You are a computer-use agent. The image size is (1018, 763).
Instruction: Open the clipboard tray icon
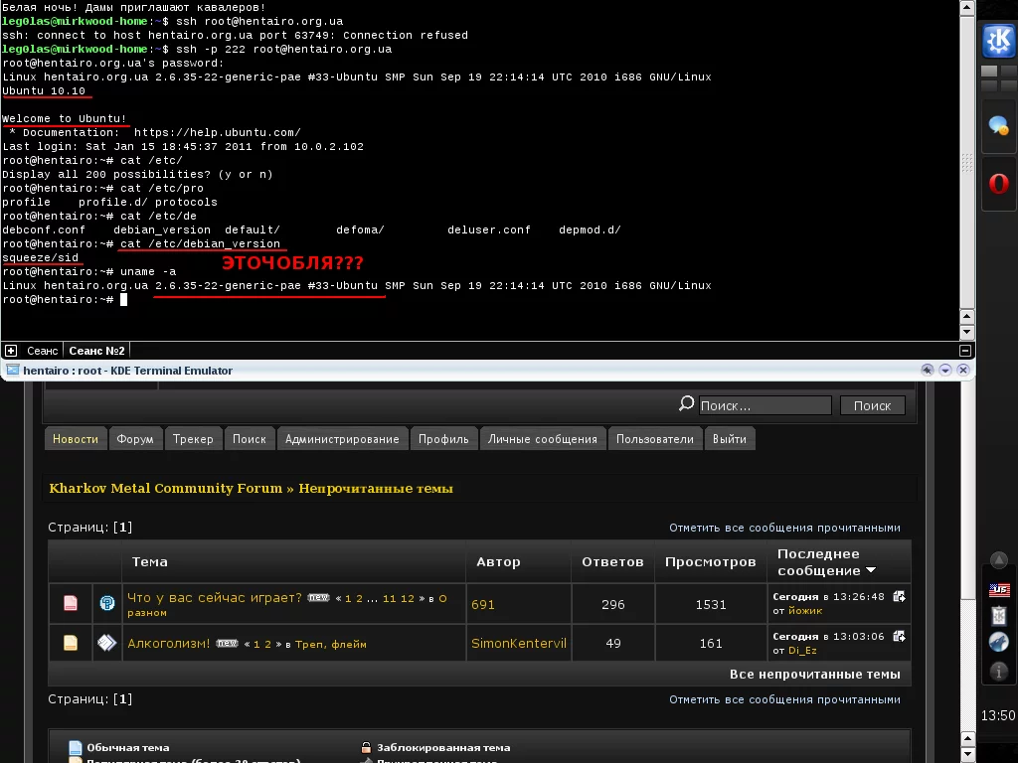pos(999,615)
